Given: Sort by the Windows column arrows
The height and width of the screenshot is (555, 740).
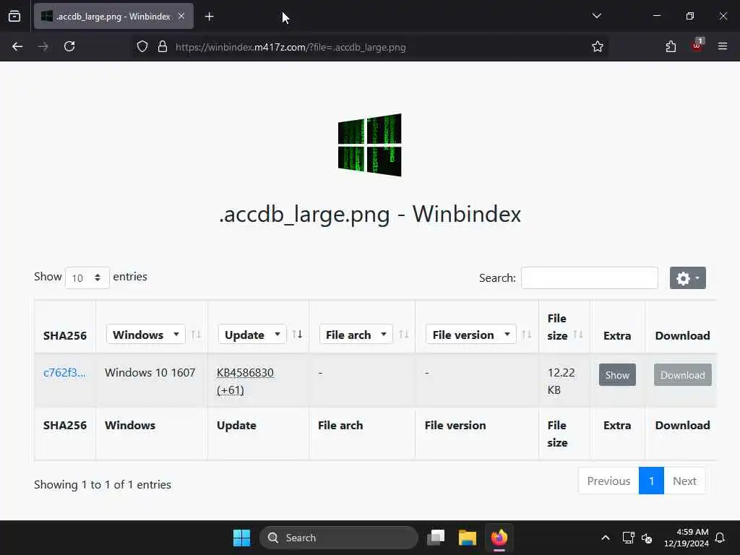Looking at the screenshot, I should [196, 335].
